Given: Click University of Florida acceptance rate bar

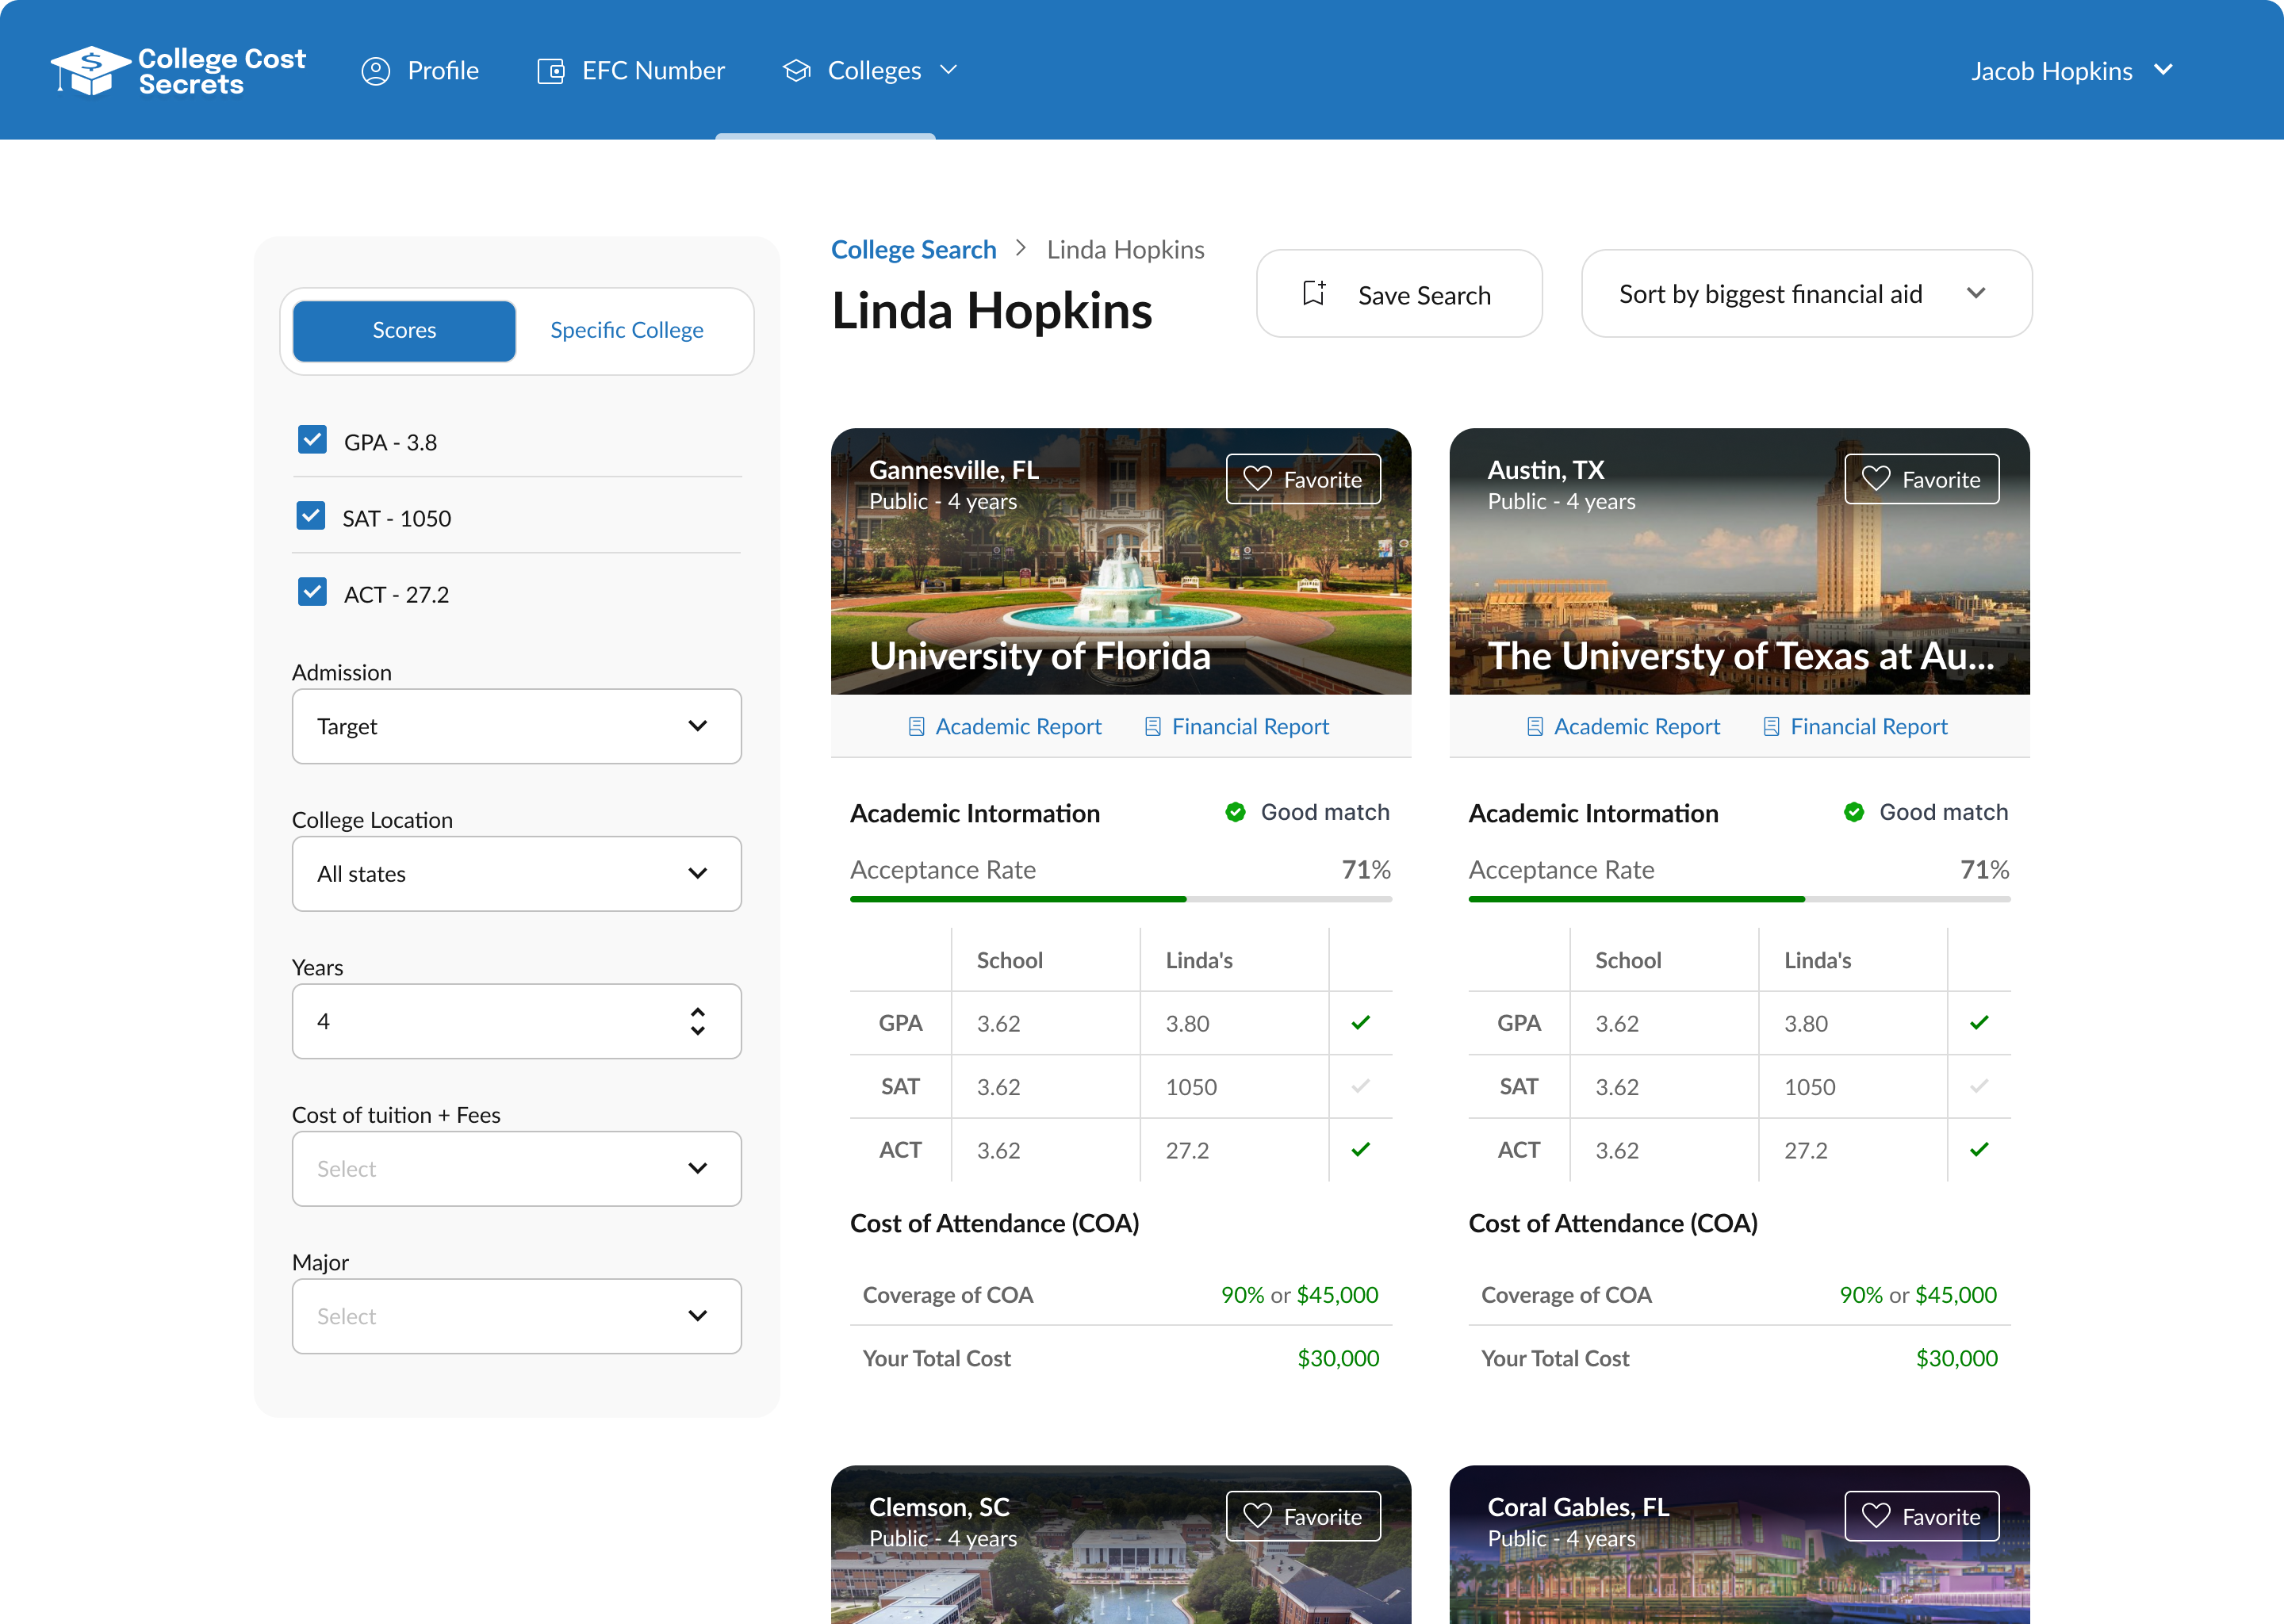Looking at the screenshot, I should point(1120,899).
